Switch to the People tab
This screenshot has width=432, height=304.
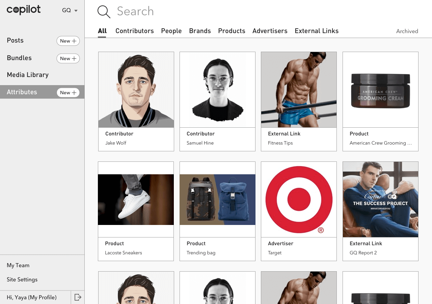click(x=171, y=31)
